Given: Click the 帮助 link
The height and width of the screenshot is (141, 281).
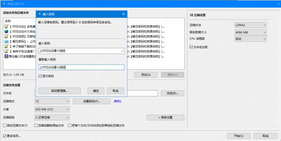Looking at the screenshot, I should [x=117, y=101].
